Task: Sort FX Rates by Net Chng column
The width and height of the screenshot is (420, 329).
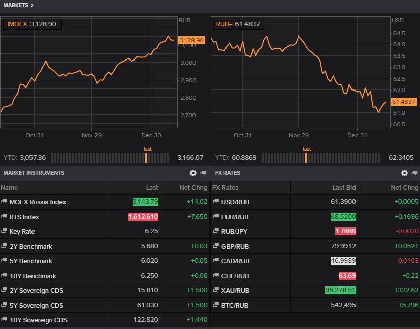Action: (404, 188)
